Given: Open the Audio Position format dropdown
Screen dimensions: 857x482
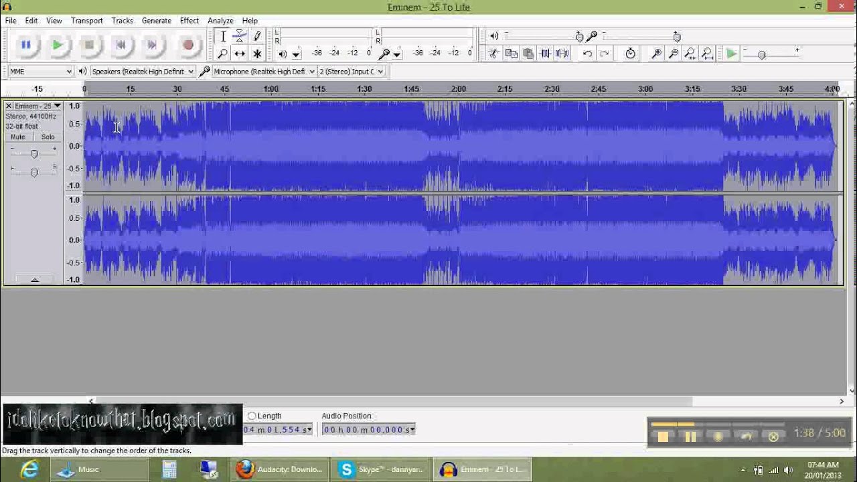Looking at the screenshot, I should pos(412,430).
